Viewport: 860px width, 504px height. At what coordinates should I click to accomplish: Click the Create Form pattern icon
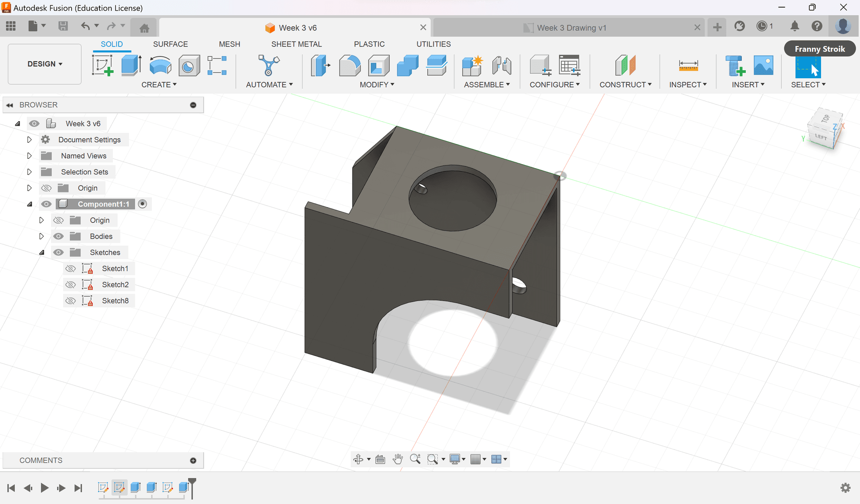pos(217,65)
